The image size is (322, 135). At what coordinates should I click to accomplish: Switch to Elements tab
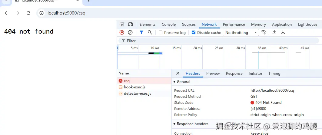(148, 25)
